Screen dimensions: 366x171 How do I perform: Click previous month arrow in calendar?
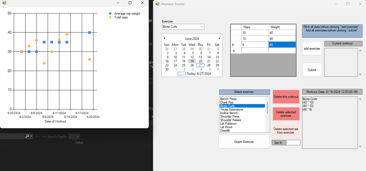[164, 38]
